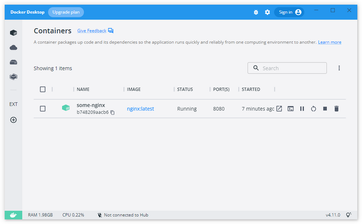Click the green some-nginx container icon
The height and width of the screenshot is (224, 362).
(66, 108)
